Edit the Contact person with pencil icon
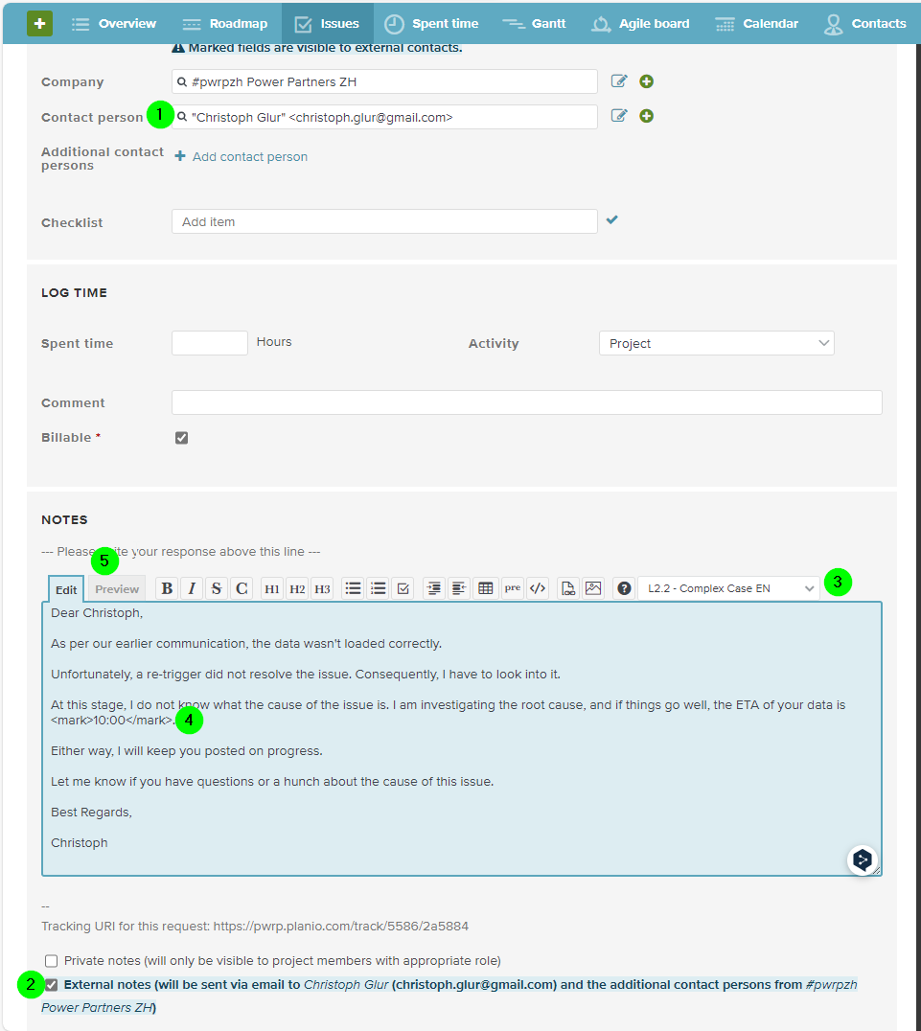This screenshot has height=1031, width=921. (619, 116)
